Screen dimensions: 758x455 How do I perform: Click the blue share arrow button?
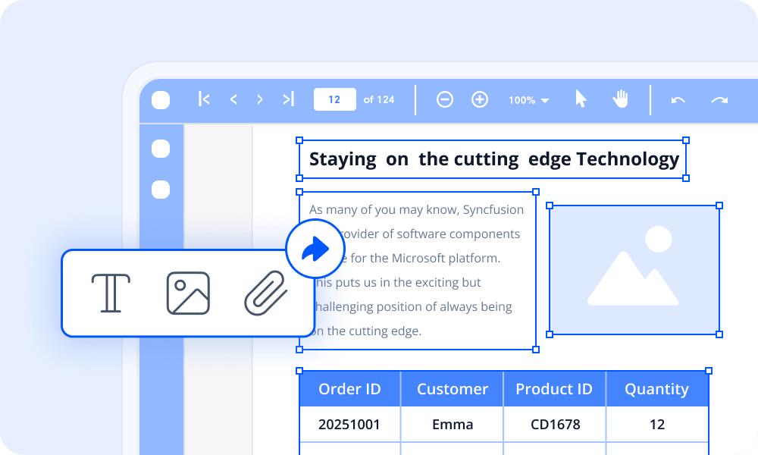pyautogui.click(x=316, y=248)
